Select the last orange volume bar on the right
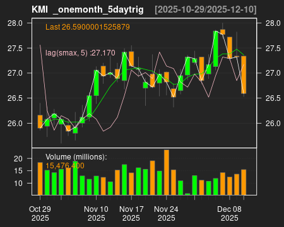This screenshot has width=284, height=227. pyautogui.click(x=244, y=182)
